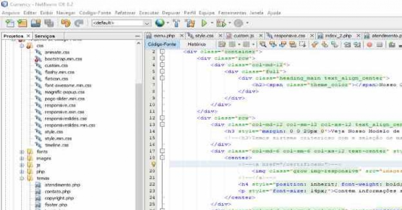Click the lightbulb hint on line 19
This screenshot has width=402, height=210.
[153, 164]
